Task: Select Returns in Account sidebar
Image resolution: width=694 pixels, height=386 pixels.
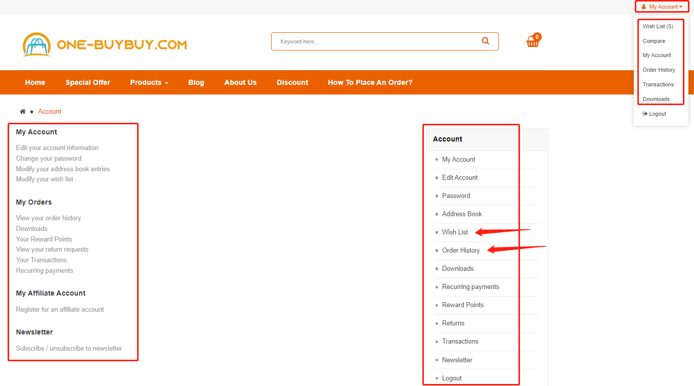Action: (453, 323)
